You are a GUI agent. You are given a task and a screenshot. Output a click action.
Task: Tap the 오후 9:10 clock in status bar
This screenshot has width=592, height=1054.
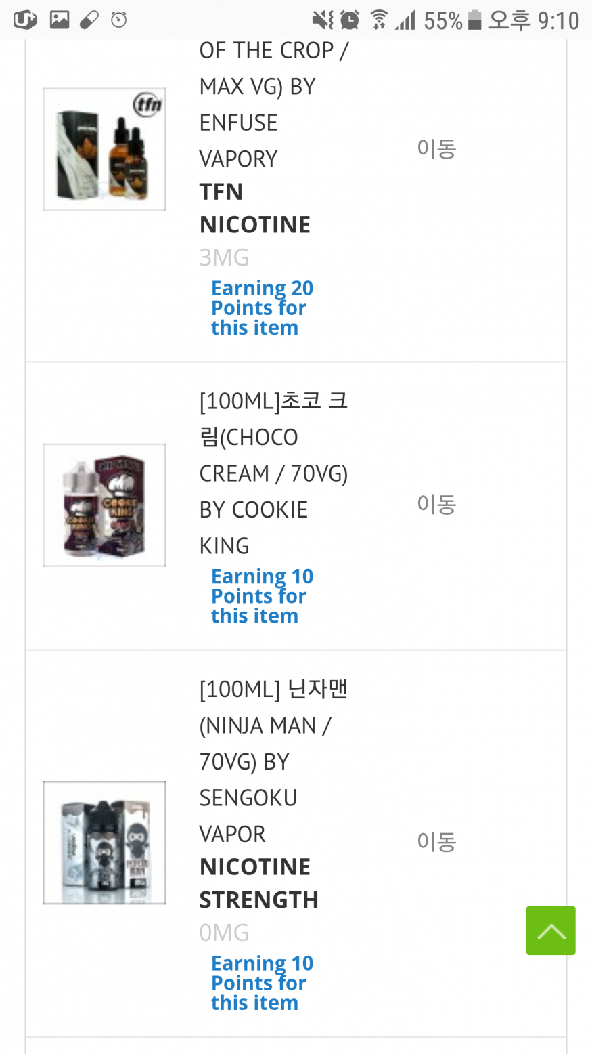(x=534, y=20)
